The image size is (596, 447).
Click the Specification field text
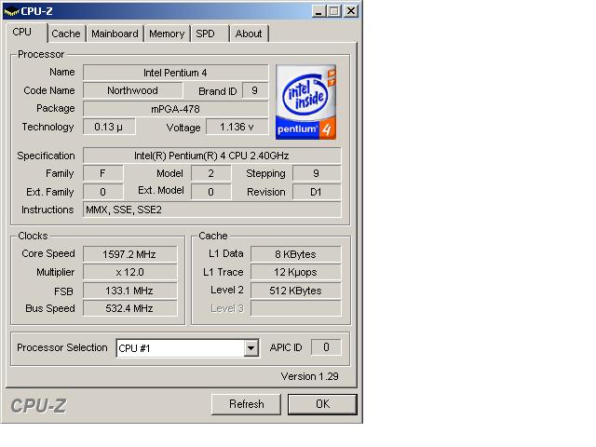click(211, 156)
